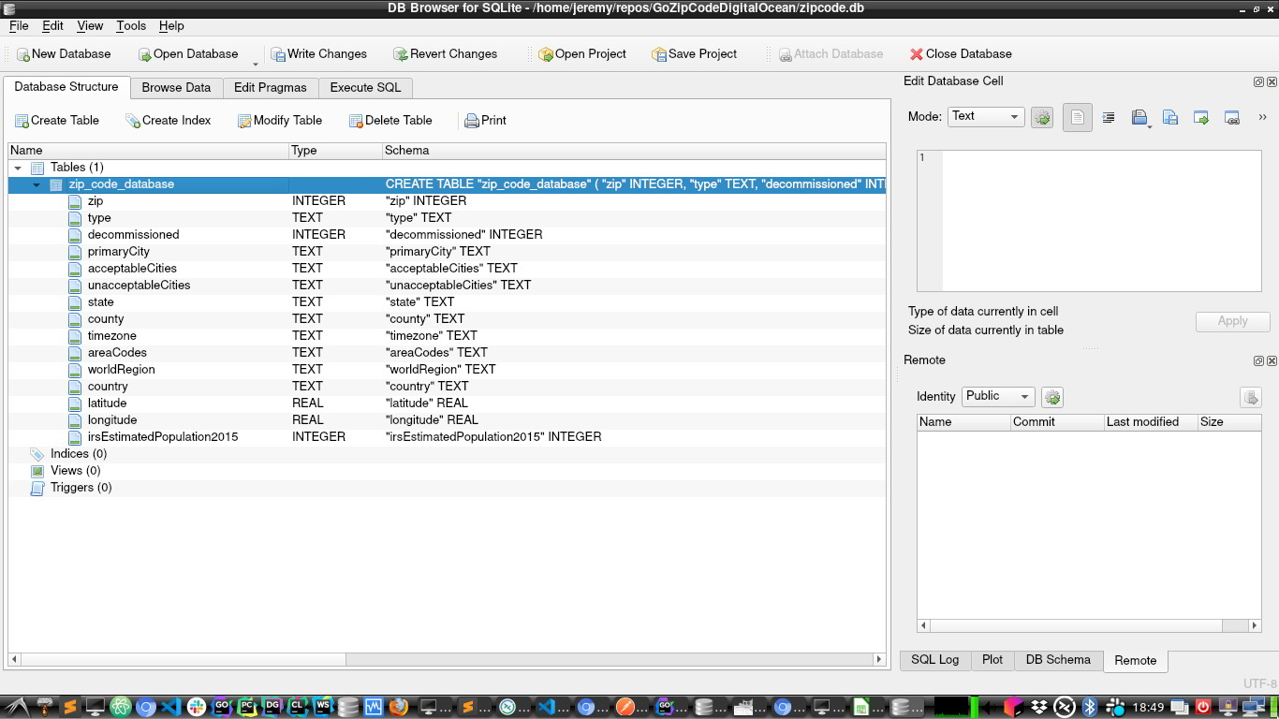Click the Apply button
The height and width of the screenshot is (719, 1279).
point(1232,321)
